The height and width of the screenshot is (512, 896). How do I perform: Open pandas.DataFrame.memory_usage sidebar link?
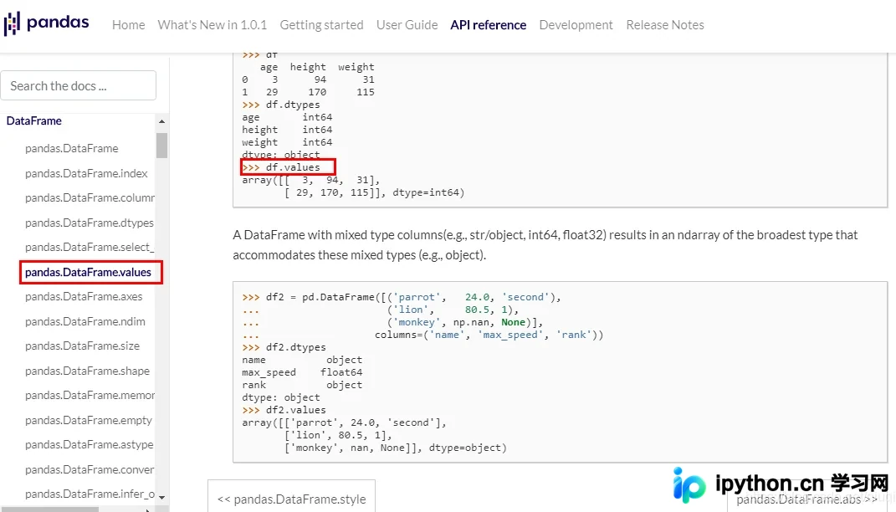90,396
